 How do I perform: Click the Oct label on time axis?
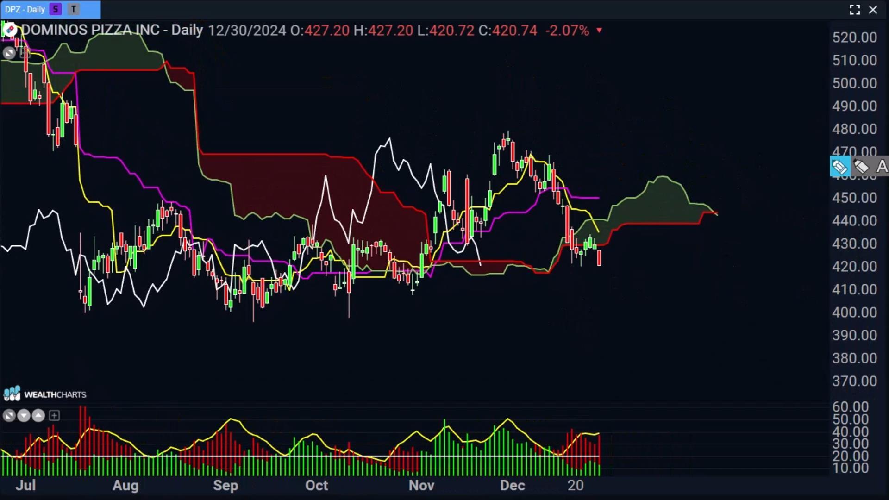[x=316, y=485]
